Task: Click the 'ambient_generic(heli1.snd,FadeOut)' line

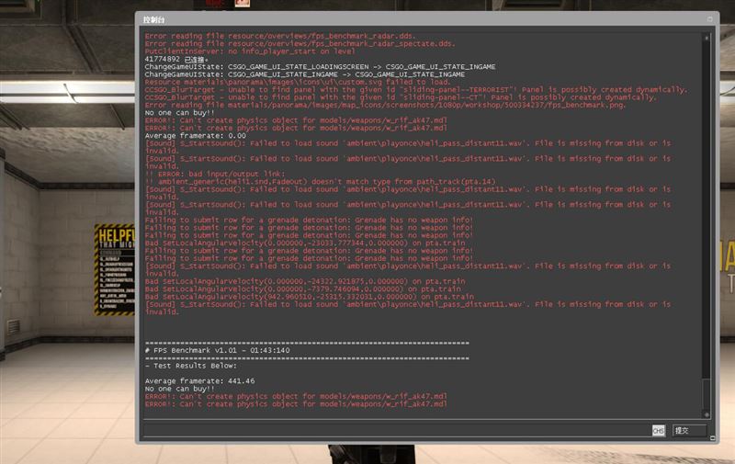Action: [x=320, y=181]
